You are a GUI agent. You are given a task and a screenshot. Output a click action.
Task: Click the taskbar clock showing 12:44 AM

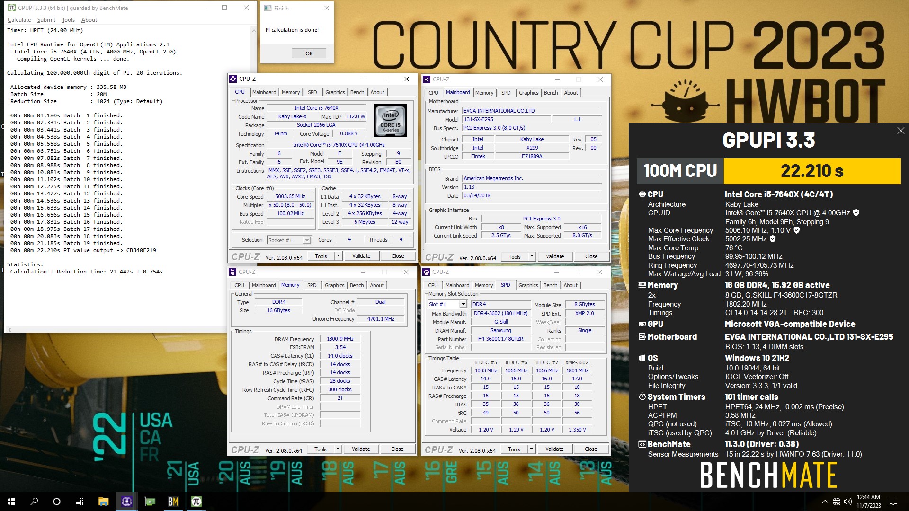[x=868, y=502]
